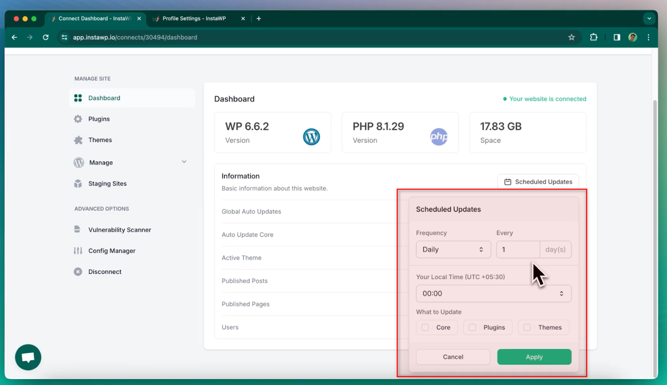Screen dimensions: 667x385
Task: Open Vulnerability Scanner option
Action: (119, 230)
